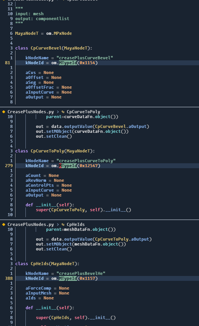This screenshot has width=199, height=326.
Task: Click the 'aOffsetFrac = None' line
Action: (49, 87)
